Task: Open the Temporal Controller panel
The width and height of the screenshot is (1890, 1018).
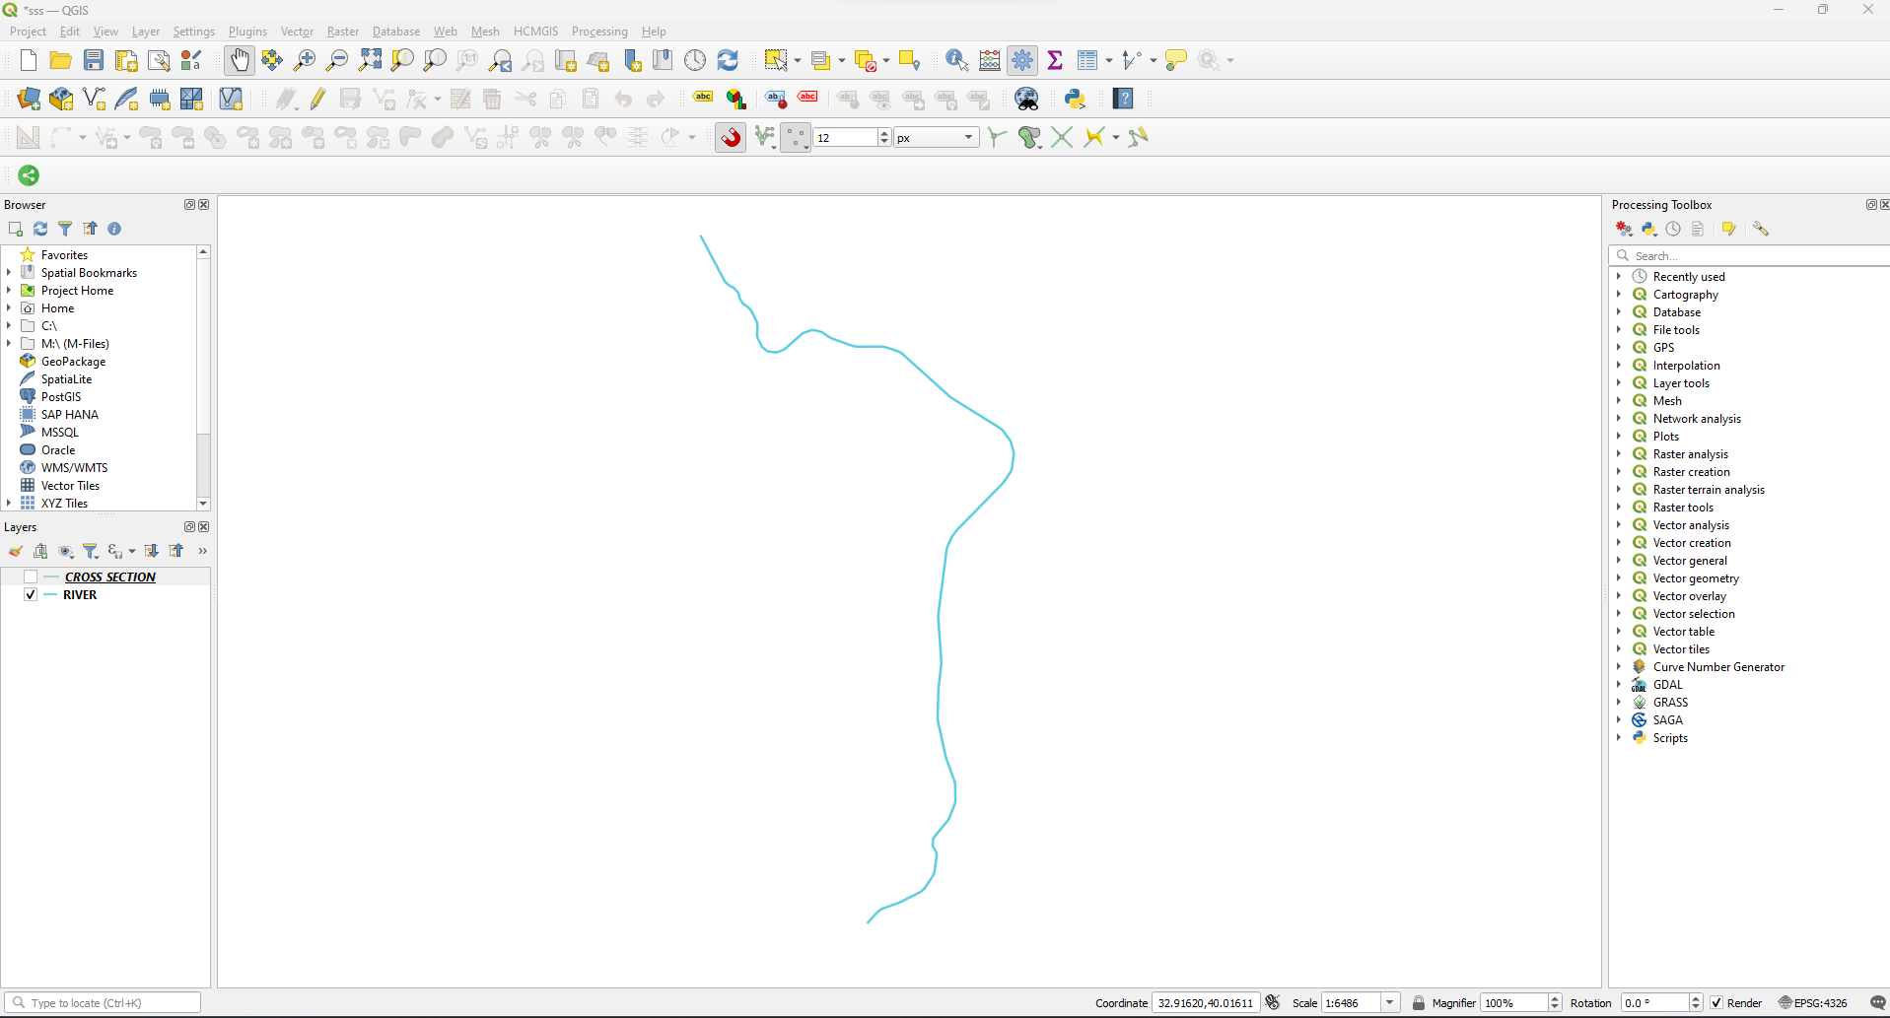Action: pos(695,60)
